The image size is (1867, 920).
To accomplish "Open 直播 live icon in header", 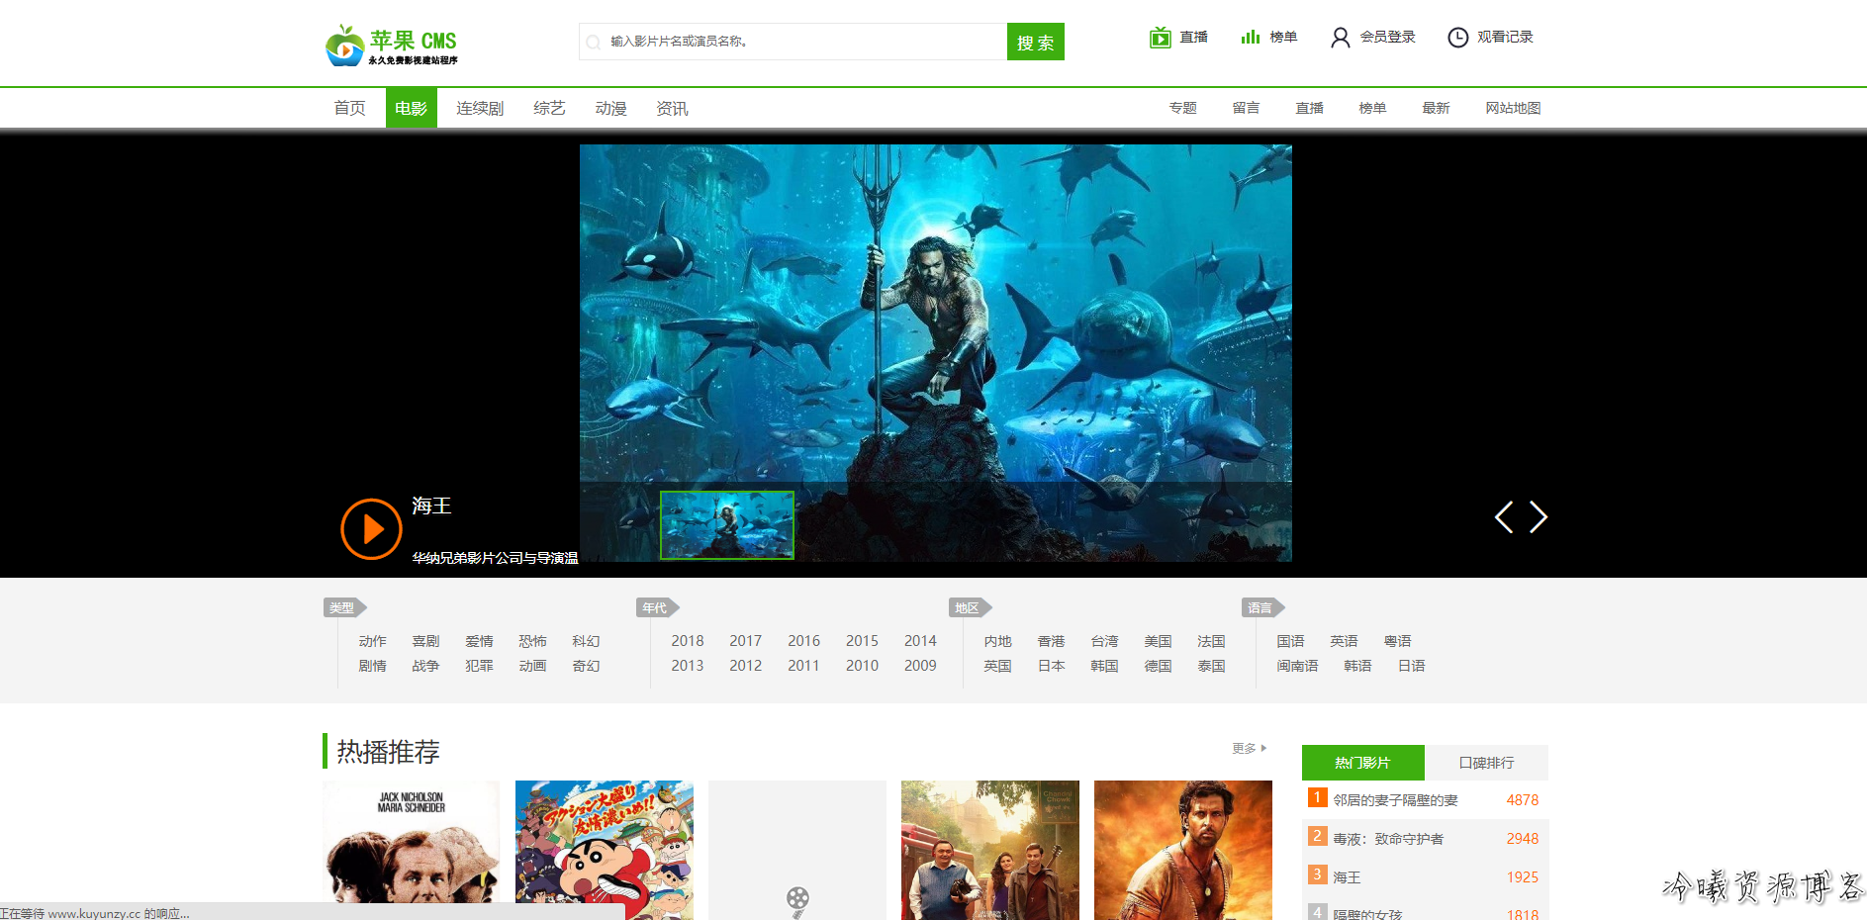I will coord(1160,38).
